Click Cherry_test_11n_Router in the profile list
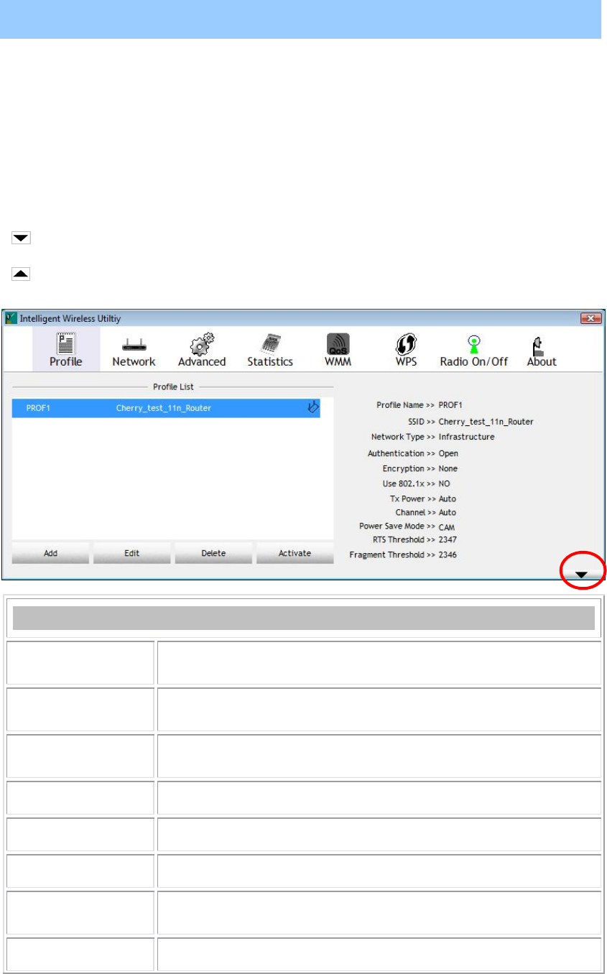The image size is (607, 974). [164, 409]
